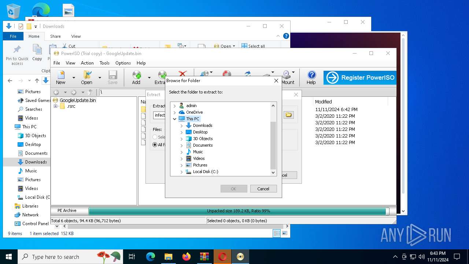The height and width of the screenshot is (264, 469).
Task: Expand the Local Disk (C:) node
Action: point(182,172)
